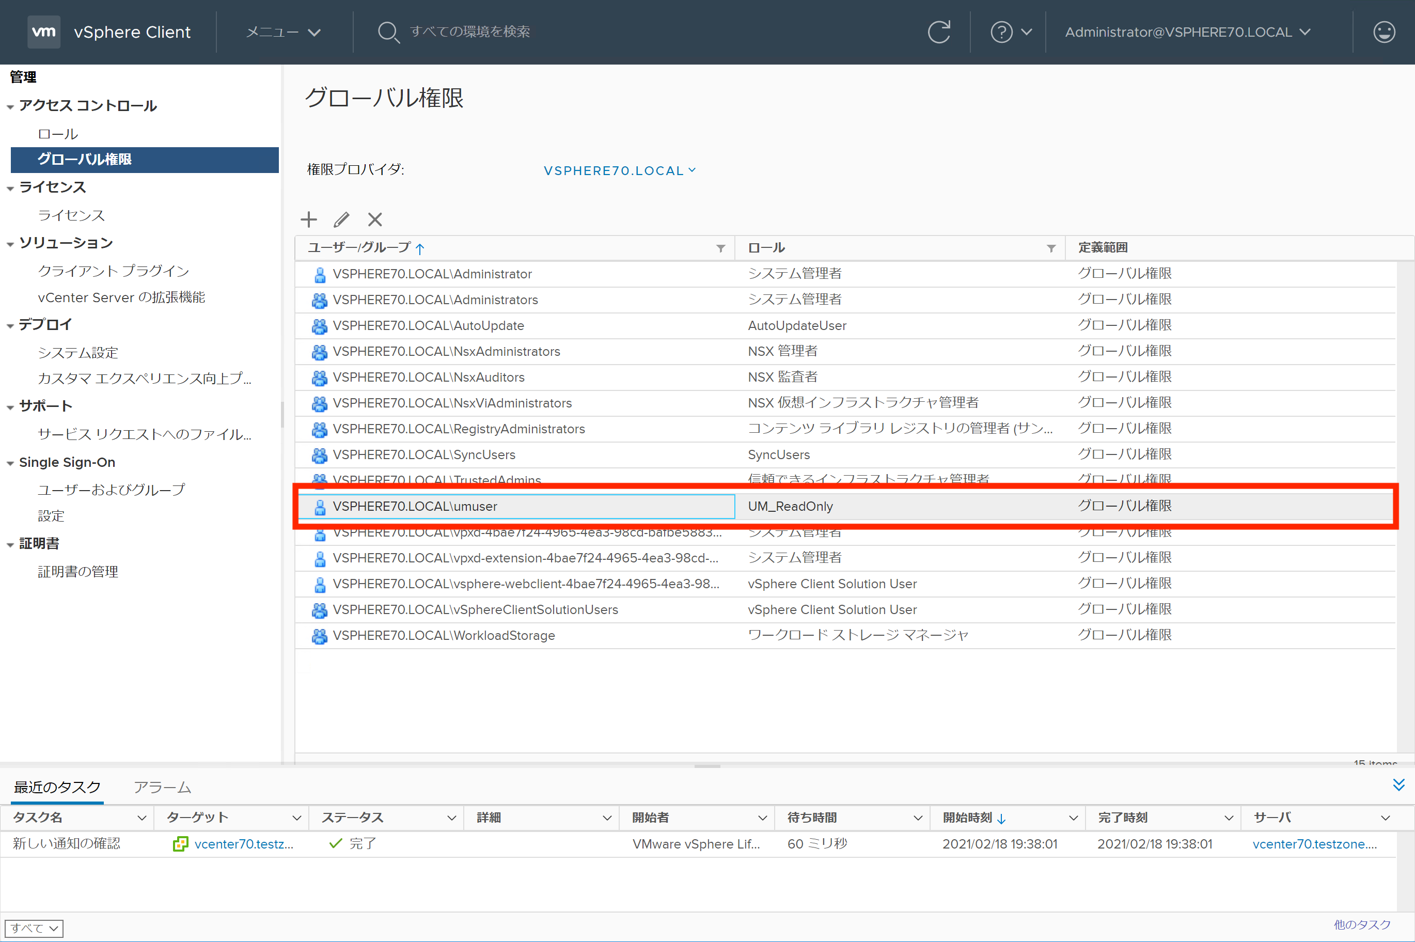Click the group icon for Administrators row
Screen dimensions: 1415x942
[x=320, y=301]
